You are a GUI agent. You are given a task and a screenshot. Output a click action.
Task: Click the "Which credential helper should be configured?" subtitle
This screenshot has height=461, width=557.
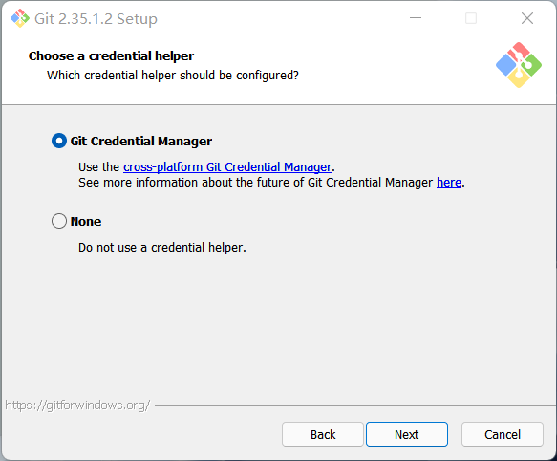(173, 76)
